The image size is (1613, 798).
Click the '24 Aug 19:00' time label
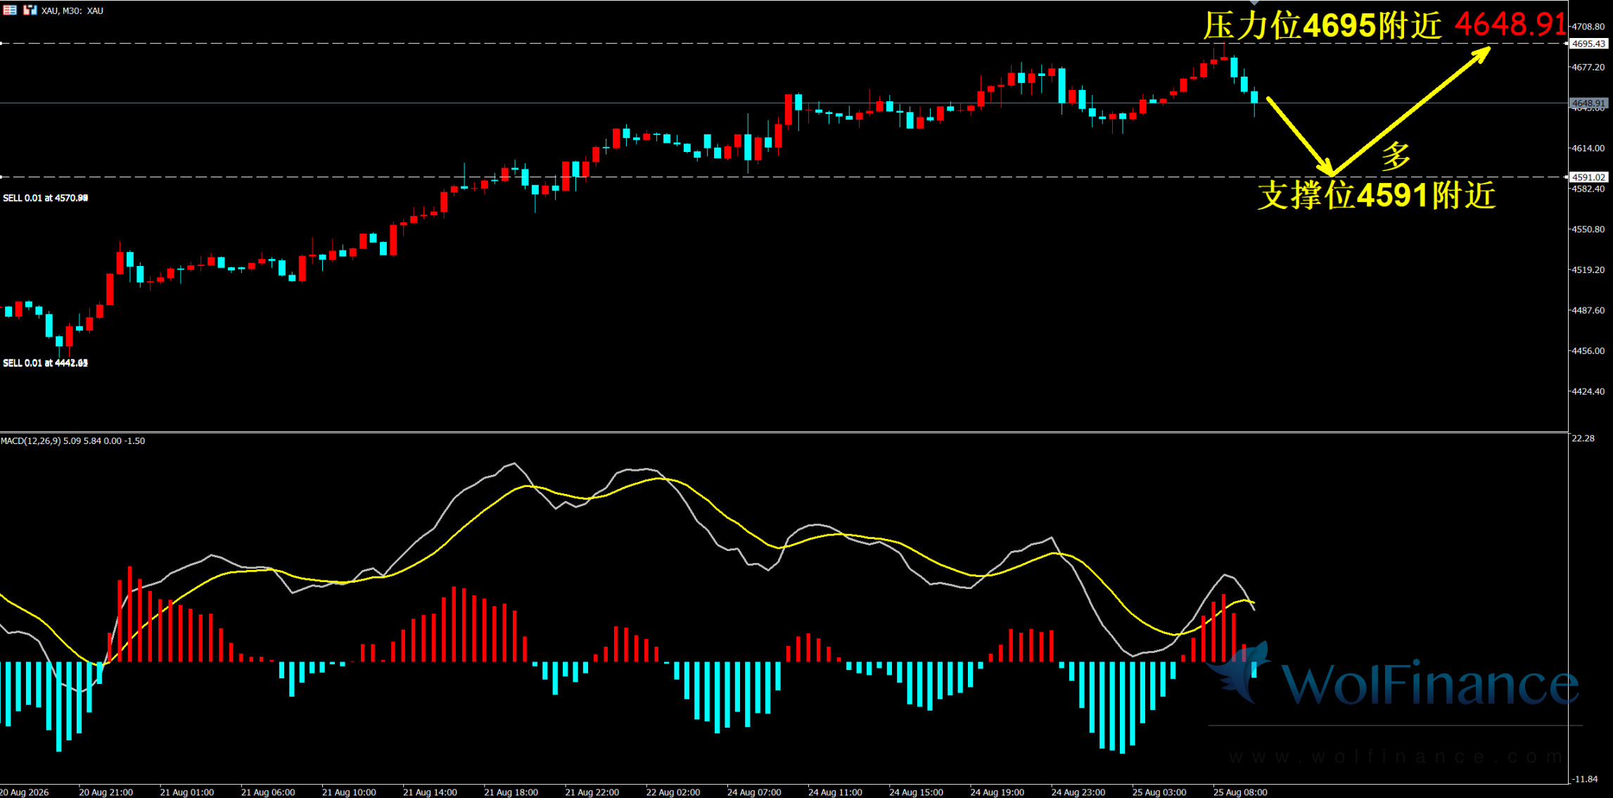click(x=997, y=792)
